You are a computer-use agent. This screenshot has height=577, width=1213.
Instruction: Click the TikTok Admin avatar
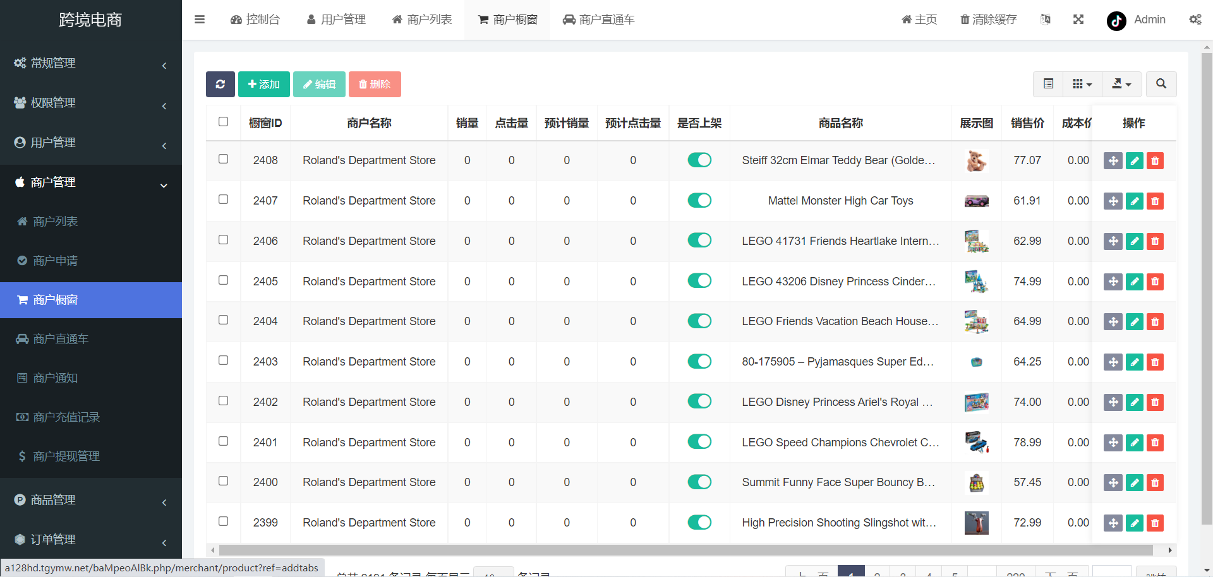[1117, 20]
